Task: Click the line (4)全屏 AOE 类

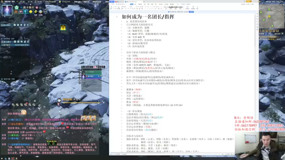Action: tap(136, 37)
